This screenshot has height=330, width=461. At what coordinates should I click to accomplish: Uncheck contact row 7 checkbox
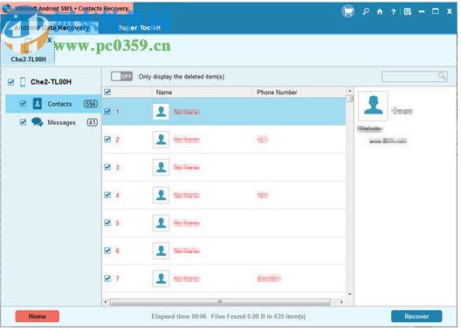[107, 278]
